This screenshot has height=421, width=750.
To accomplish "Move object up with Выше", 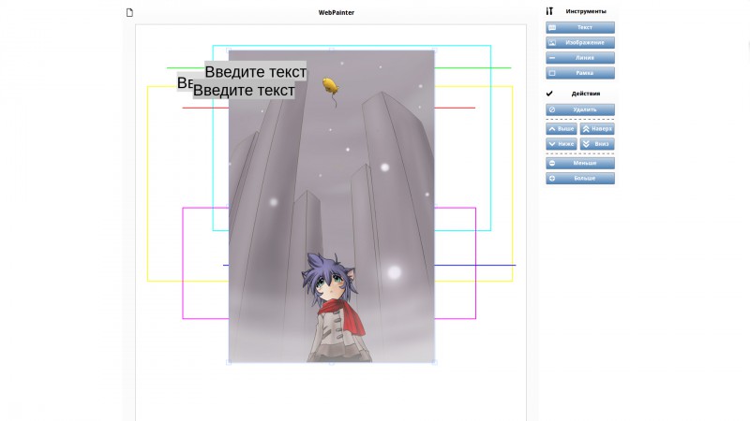I will [x=561, y=129].
